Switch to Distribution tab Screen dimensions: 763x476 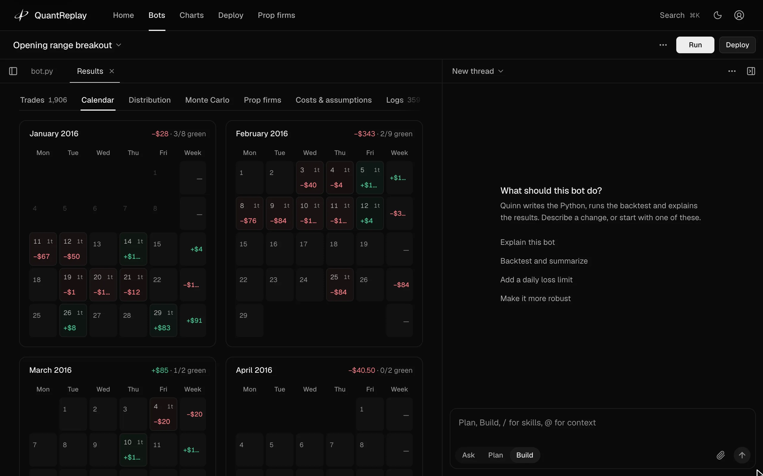tap(149, 100)
